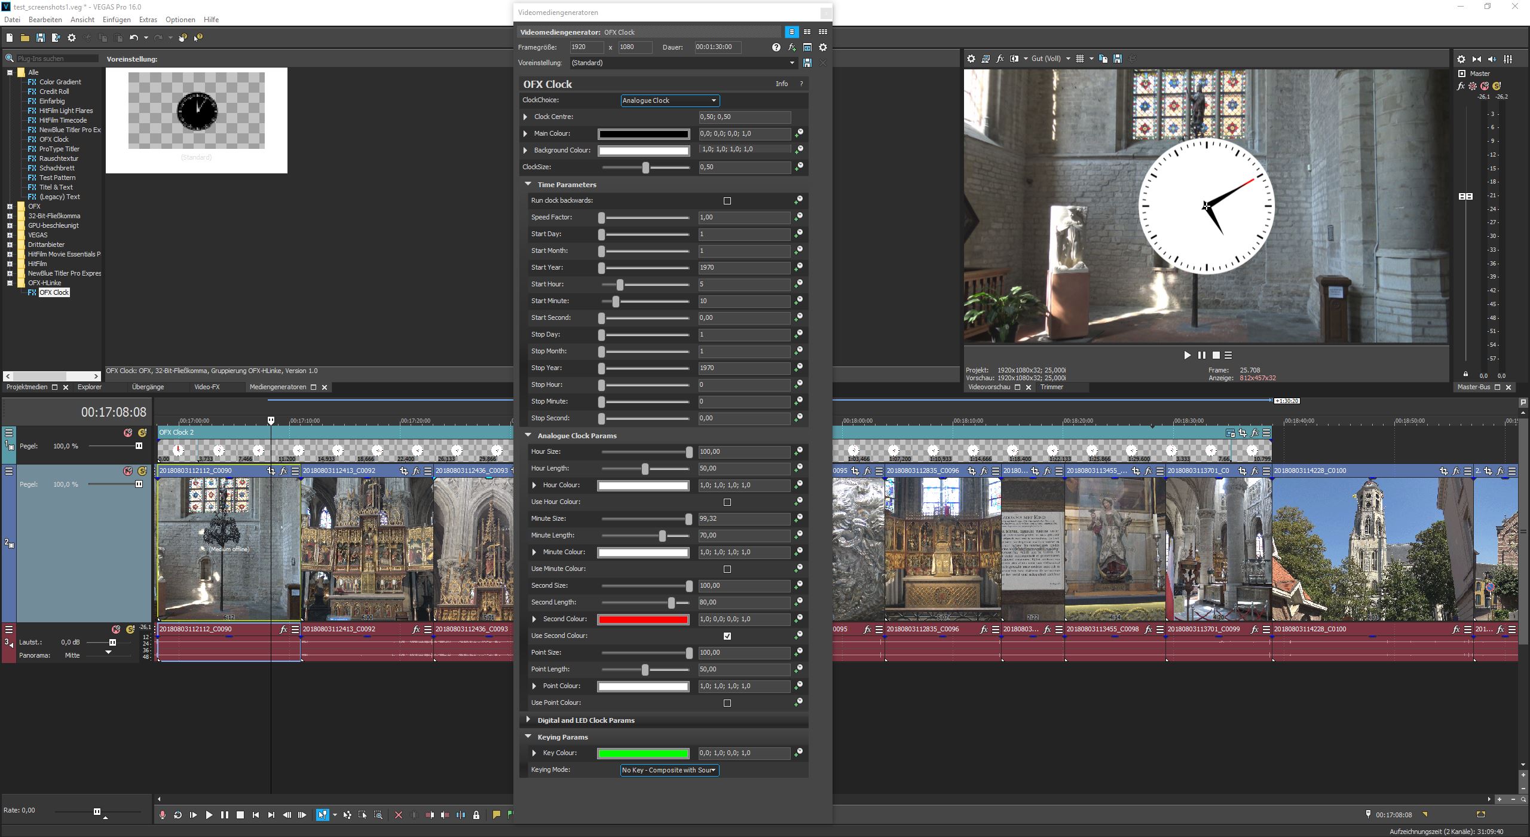Switch to the Übergänge tab
The image size is (1530, 837).
148,387
